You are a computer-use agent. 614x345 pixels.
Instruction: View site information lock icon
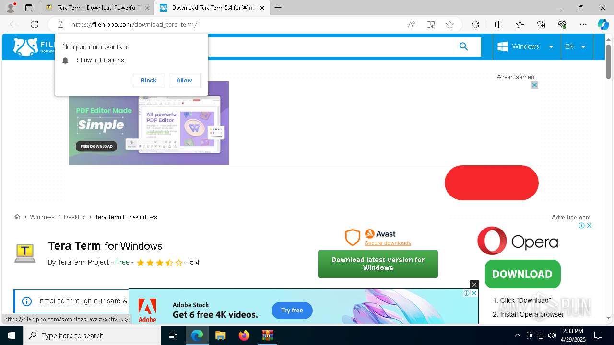60,24
